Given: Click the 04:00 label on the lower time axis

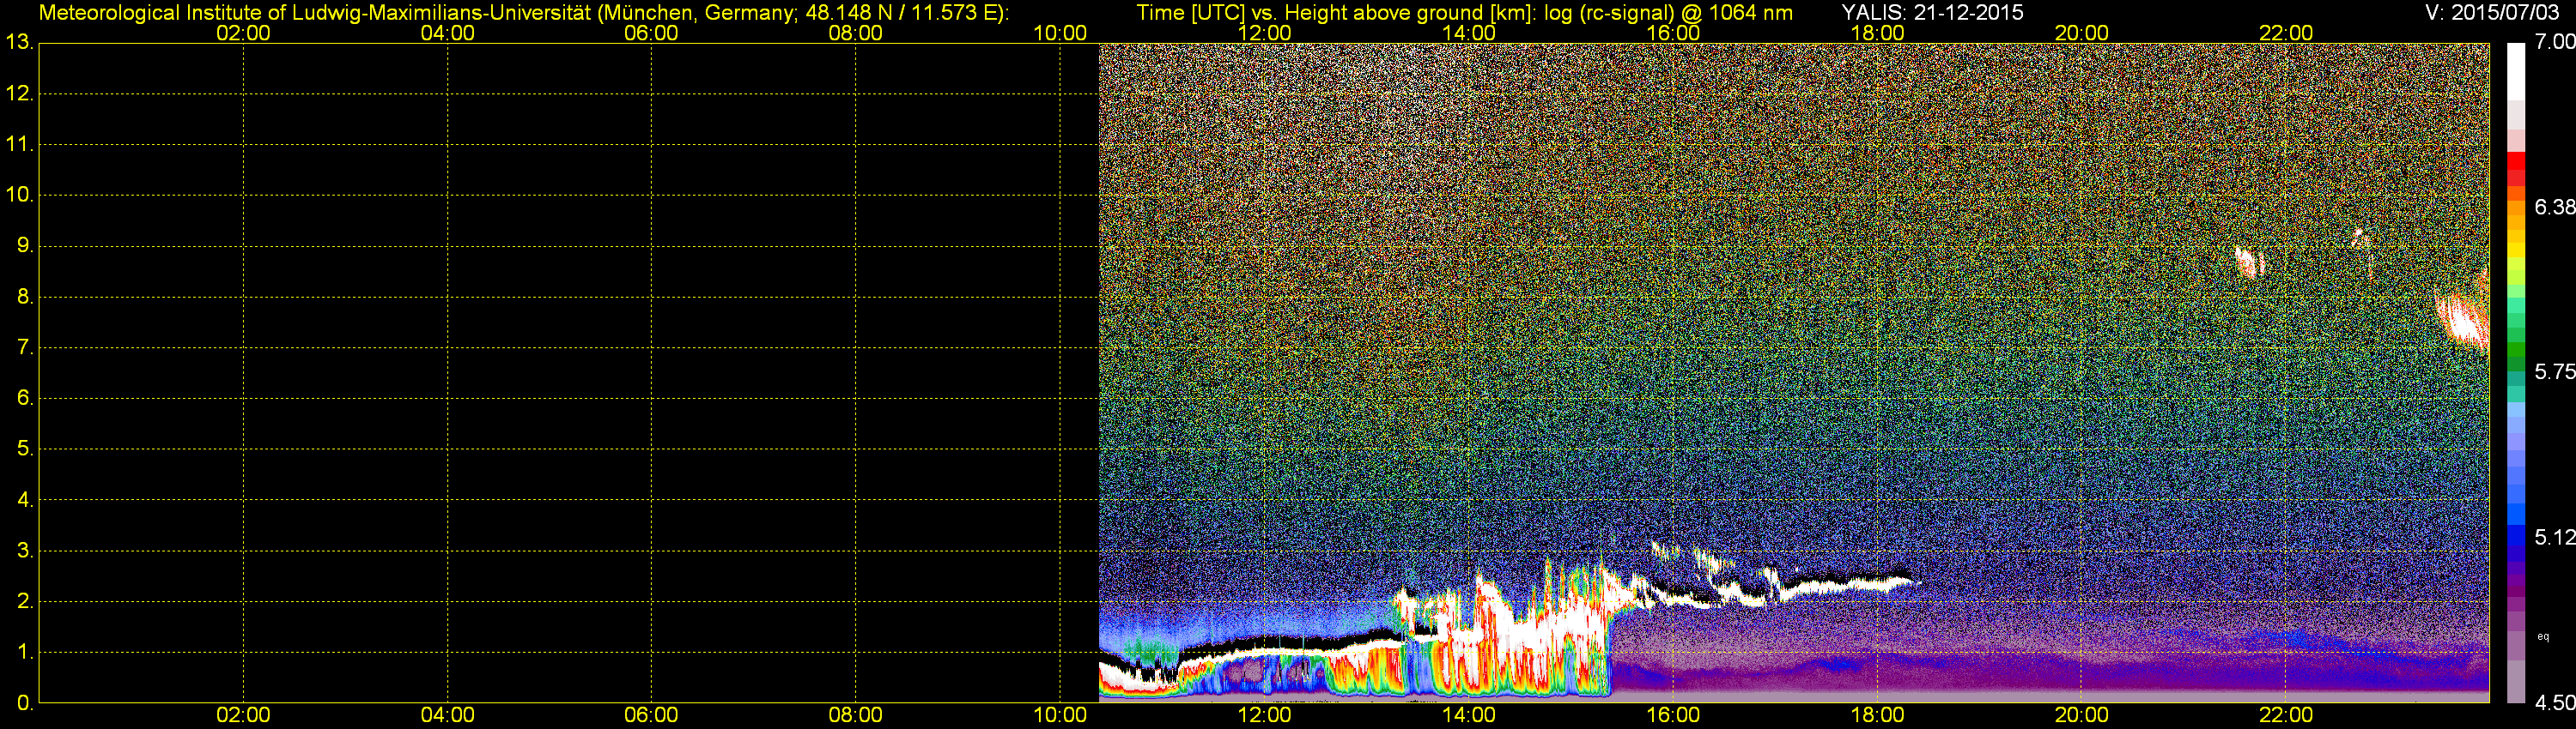Looking at the screenshot, I should point(447,715).
